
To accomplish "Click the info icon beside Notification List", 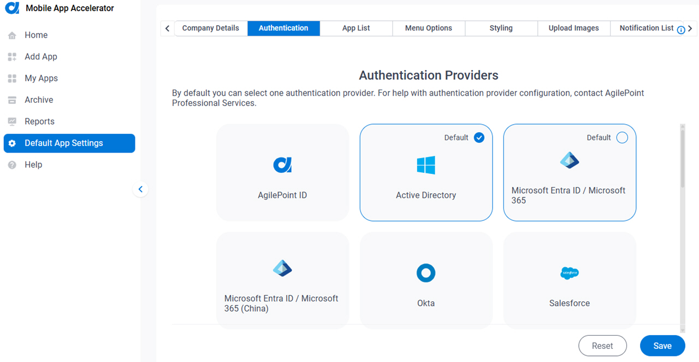I will (x=681, y=30).
